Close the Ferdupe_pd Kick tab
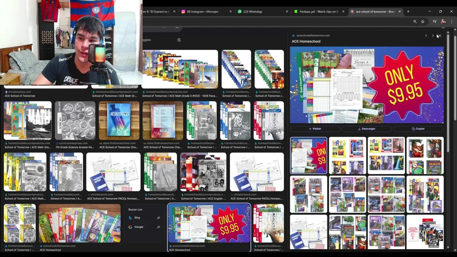 (x=343, y=11)
